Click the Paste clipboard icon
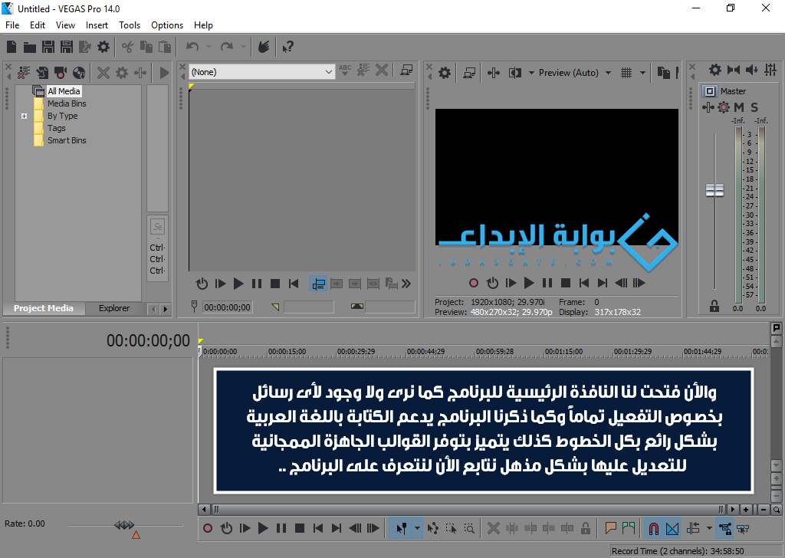 coord(165,47)
